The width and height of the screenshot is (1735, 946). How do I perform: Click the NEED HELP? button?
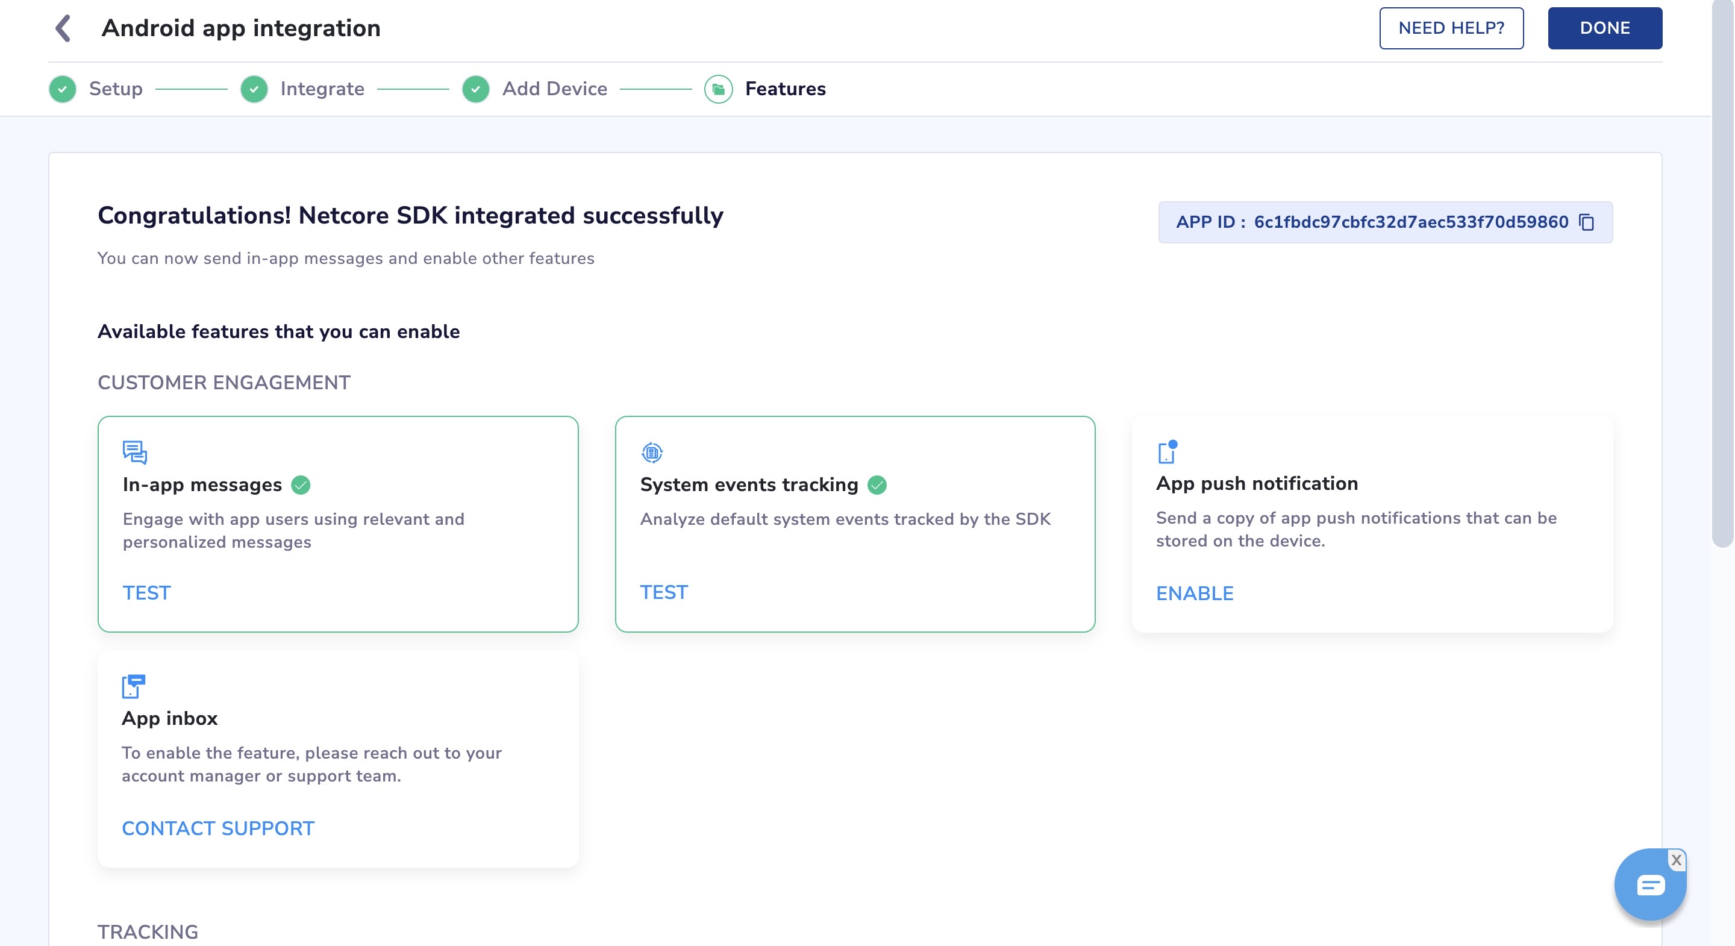click(1451, 28)
